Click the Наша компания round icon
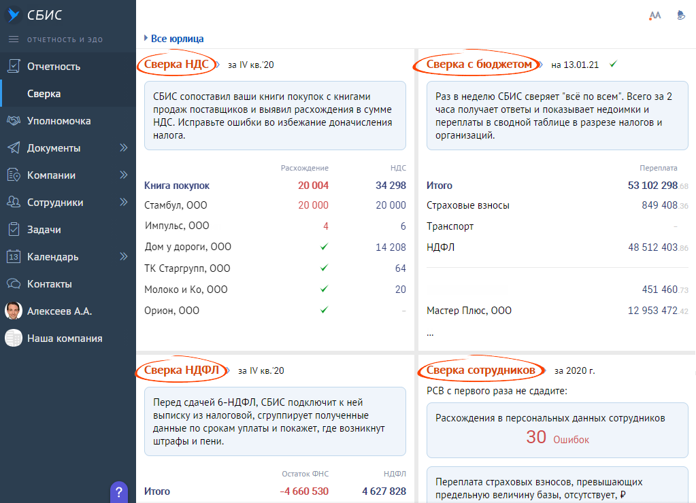 coord(14,338)
